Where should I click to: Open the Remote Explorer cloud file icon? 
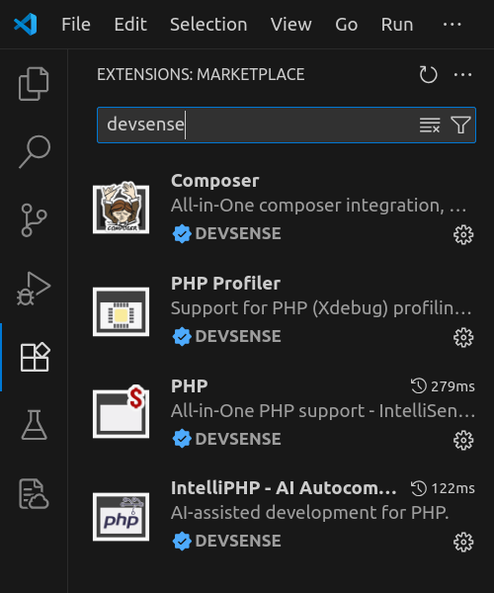tap(34, 493)
